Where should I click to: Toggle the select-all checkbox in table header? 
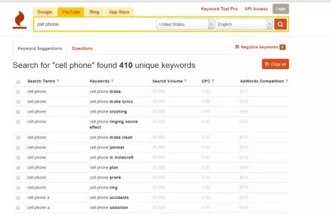(x=18, y=82)
